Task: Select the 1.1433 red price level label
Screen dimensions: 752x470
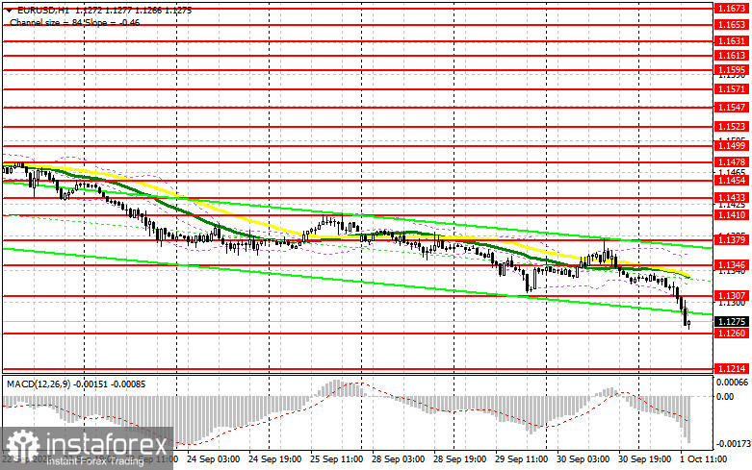Action: [732, 198]
